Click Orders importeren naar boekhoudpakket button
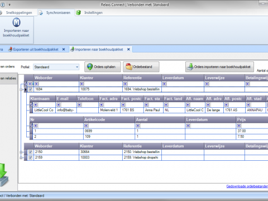268x201 pixels. (x=219, y=67)
